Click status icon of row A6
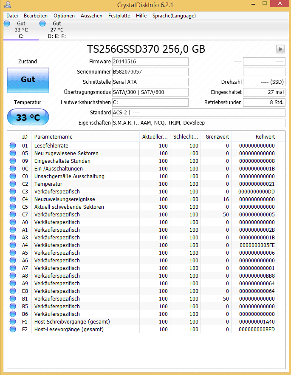This screenshot has height=375, width=291. click(x=13, y=261)
